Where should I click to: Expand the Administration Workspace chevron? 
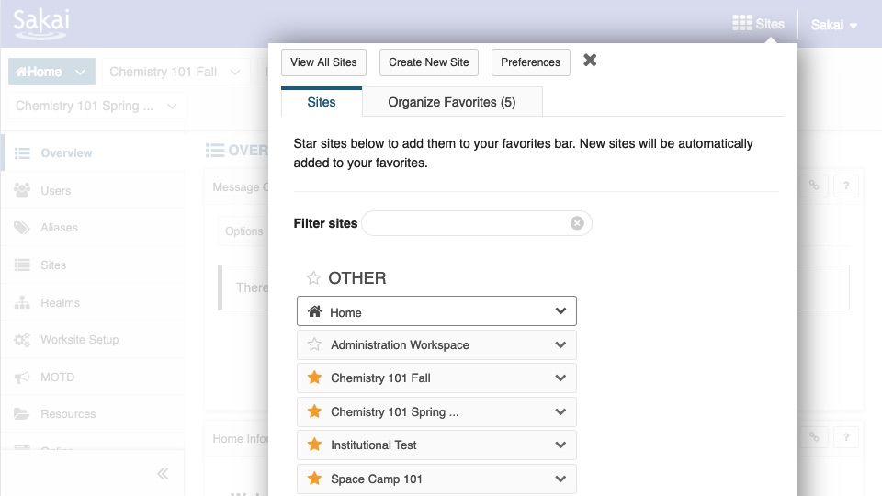click(560, 344)
